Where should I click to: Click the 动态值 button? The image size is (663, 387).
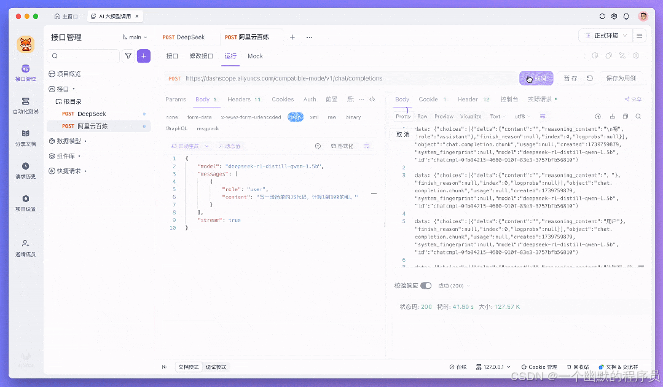point(229,146)
